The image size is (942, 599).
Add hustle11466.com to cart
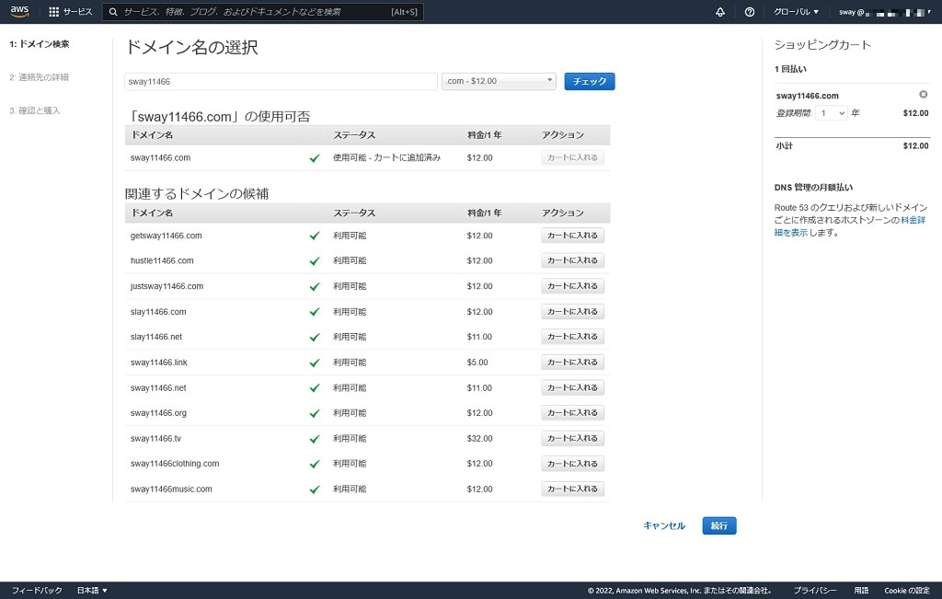tap(572, 260)
